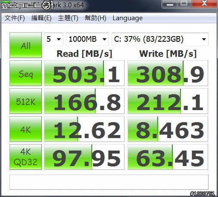Screen dimensions: 218x197
Task: Open the 文件(F) menu
Action: [x=15, y=18]
